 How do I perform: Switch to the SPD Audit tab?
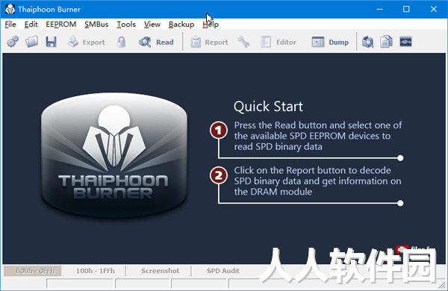pos(223,271)
